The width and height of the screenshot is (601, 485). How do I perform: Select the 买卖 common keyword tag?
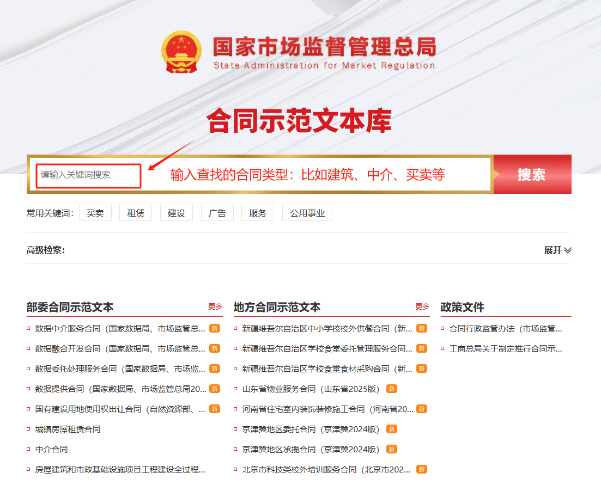click(95, 213)
